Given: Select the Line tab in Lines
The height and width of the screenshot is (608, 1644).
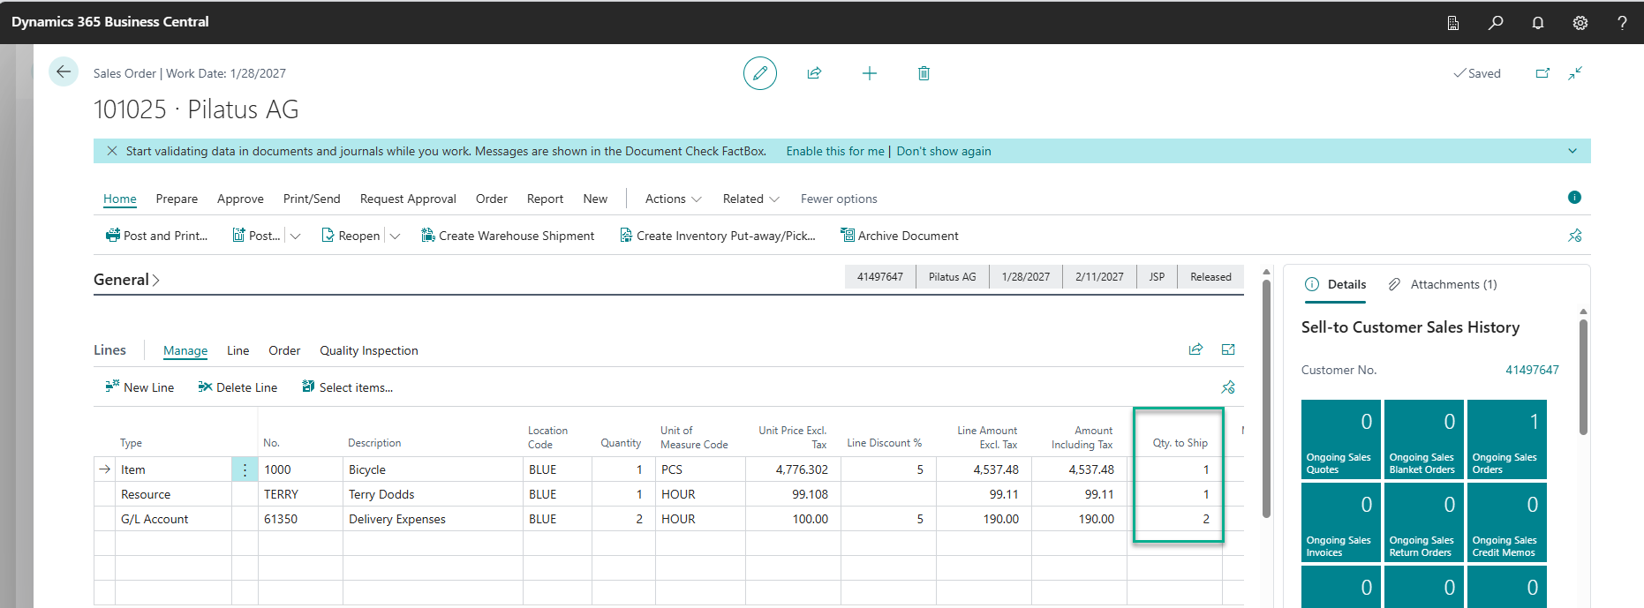Looking at the screenshot, I should (x=238, y=350).
